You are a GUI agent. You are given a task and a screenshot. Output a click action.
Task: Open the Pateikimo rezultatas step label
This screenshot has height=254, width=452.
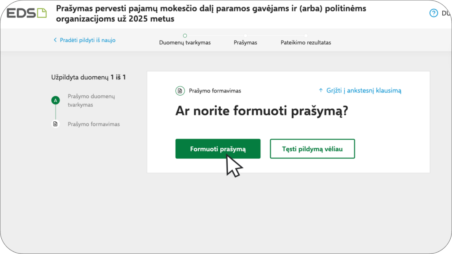click(x=306, y=43)
